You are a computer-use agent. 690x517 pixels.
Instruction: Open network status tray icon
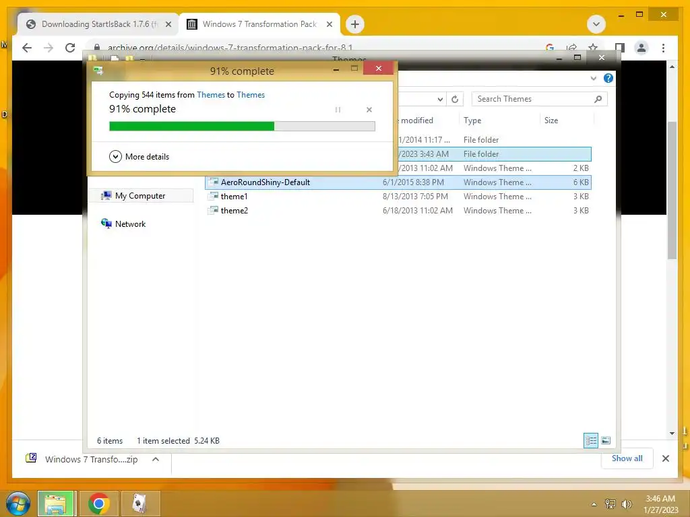click(610, 504)
